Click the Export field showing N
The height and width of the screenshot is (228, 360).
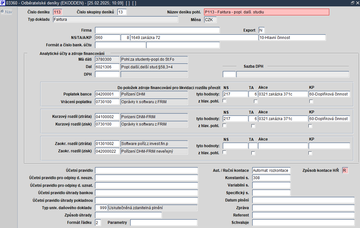coord(261,30)
